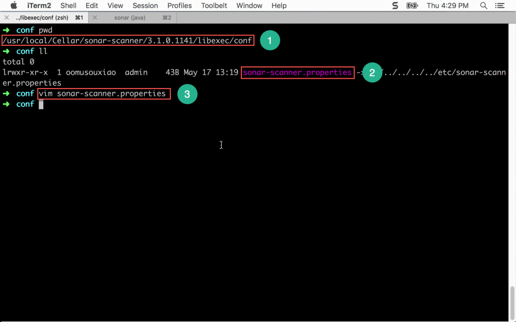516x322 pixels.
Task: Open Spotlight search magnifier
Action: [x=483, y=6]
